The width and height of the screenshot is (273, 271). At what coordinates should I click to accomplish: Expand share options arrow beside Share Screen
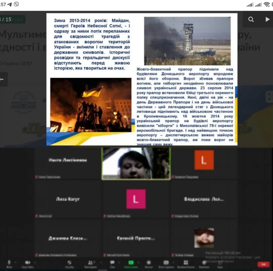(138, 262)
